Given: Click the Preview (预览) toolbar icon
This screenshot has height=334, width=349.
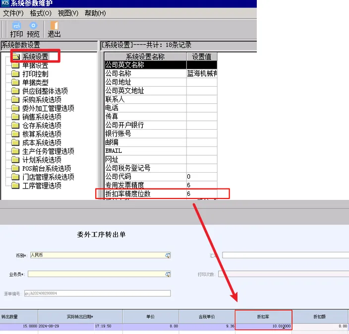Looking at the screenshot, I should click(33, 29).
